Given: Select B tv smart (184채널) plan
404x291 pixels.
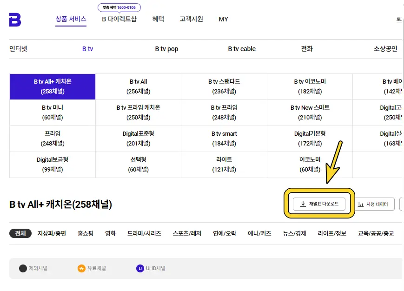Looking at the screenshot, I should [x=224, y=139].
